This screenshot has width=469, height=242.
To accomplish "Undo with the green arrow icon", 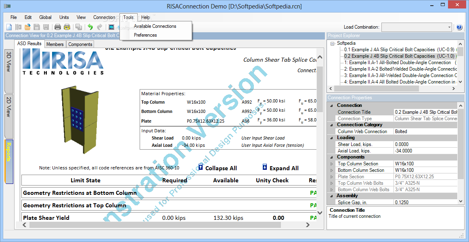I will 90,27.
